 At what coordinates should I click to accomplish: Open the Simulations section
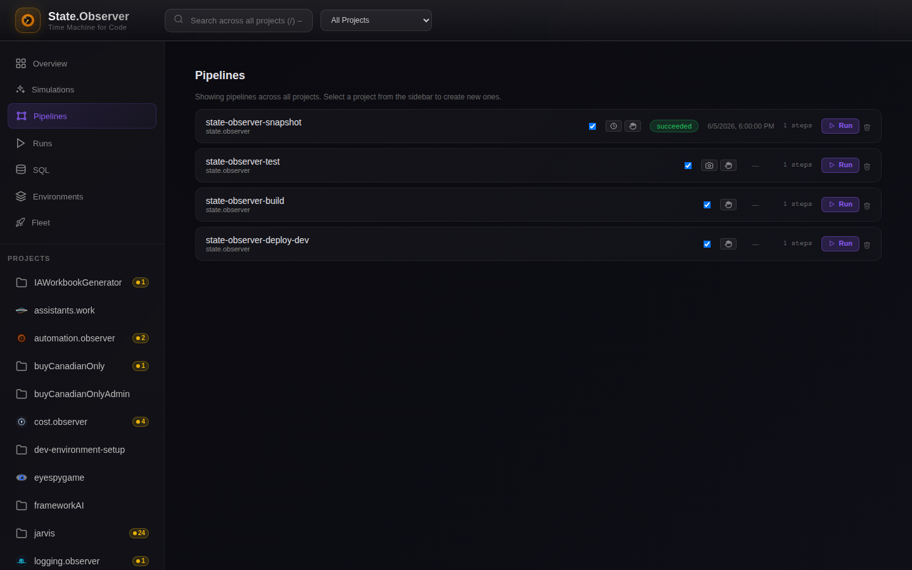pyautogui.click(x=82, y=89)
